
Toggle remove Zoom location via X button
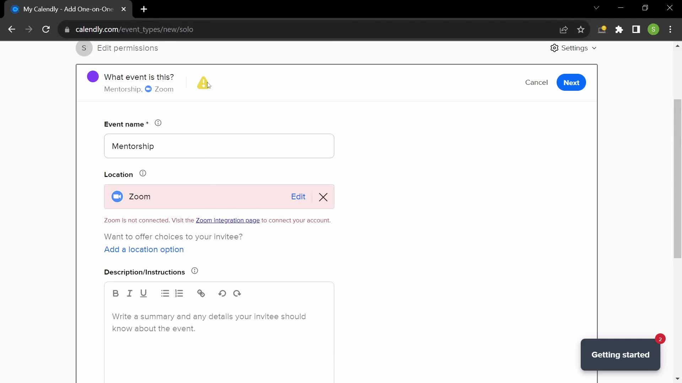pyautogui.click(x=323, y=196)
